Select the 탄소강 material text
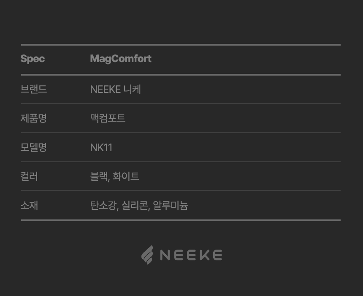Image resolution: width=363 pixels, height=296 pixels. click(x=103, y=205)
